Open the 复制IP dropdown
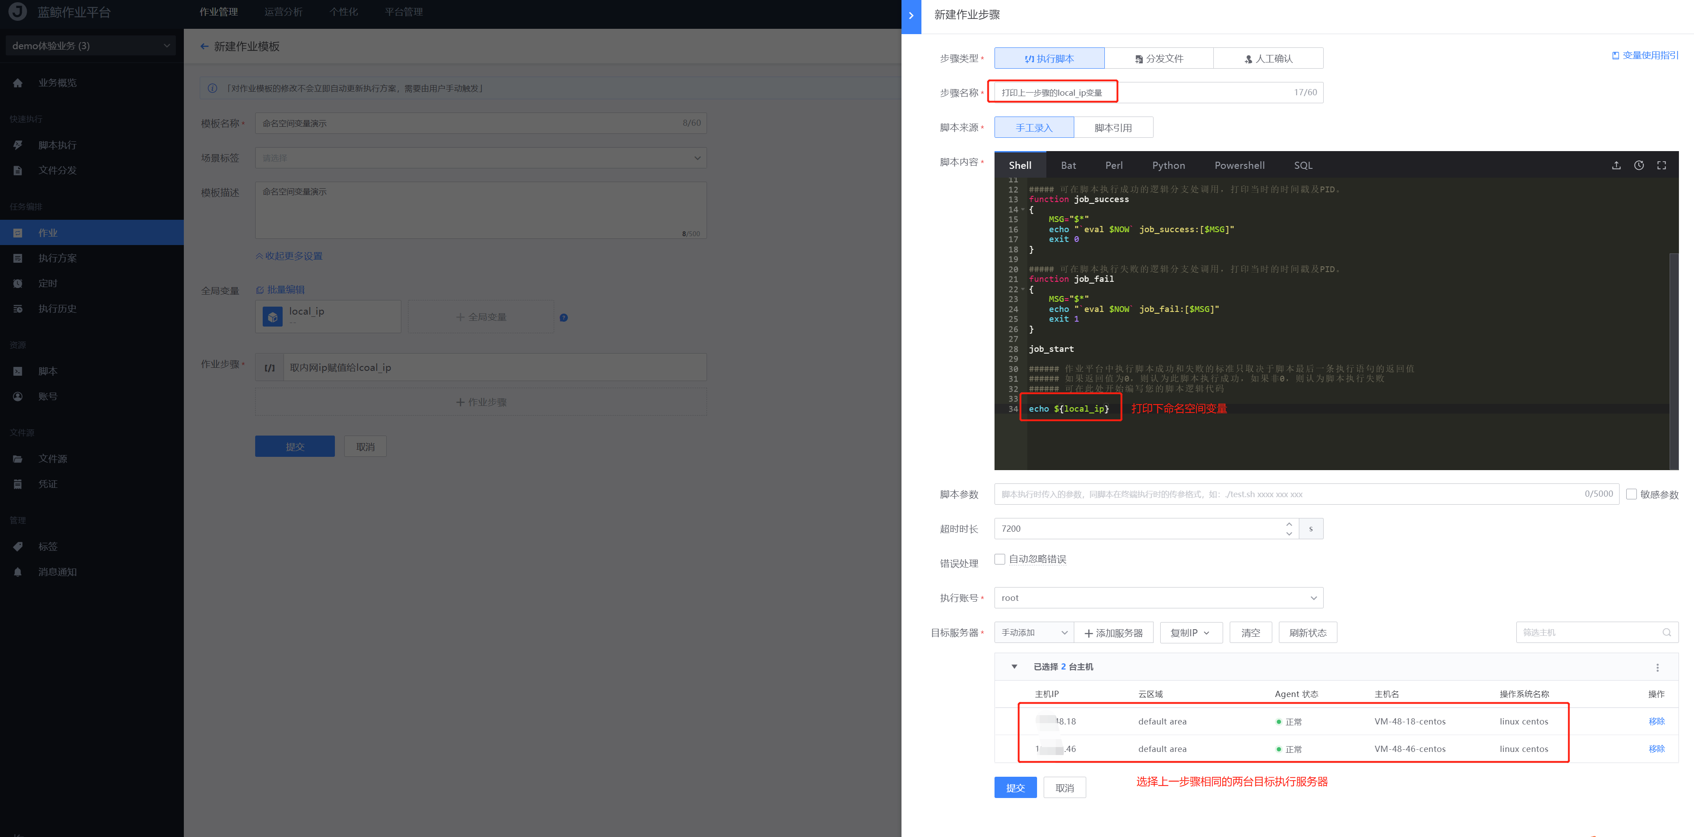The width and height of the screenshot is (1694, 837). point(1191,633)
